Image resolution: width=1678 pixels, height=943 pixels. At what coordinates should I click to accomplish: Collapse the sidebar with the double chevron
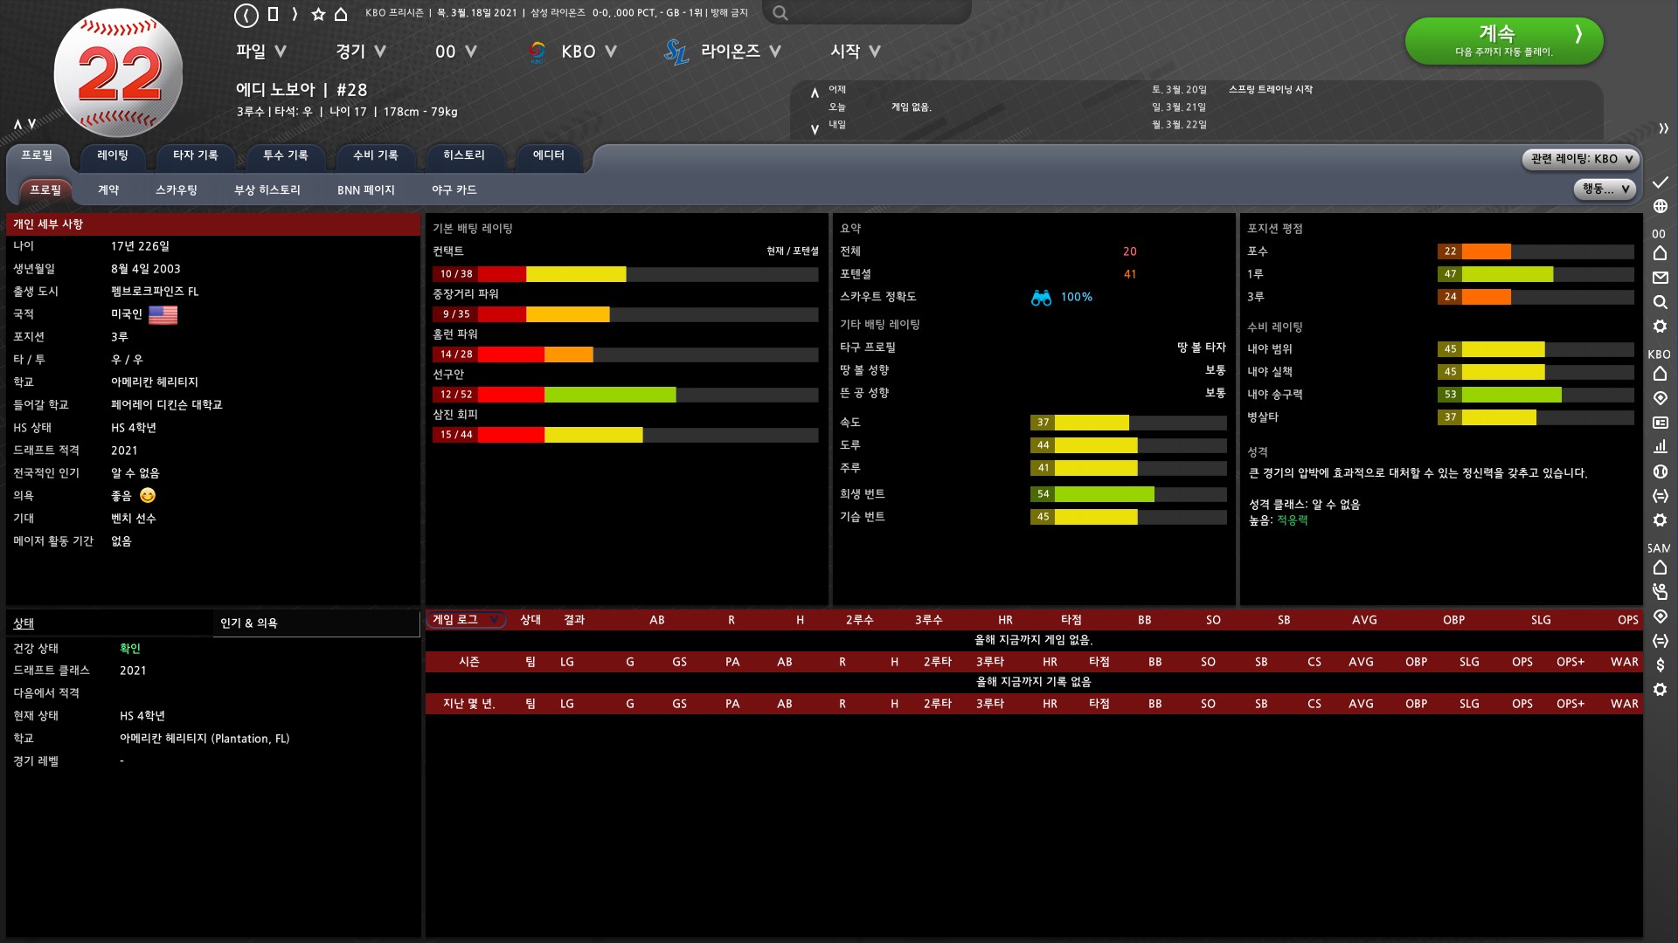[x=1663, y=128]
